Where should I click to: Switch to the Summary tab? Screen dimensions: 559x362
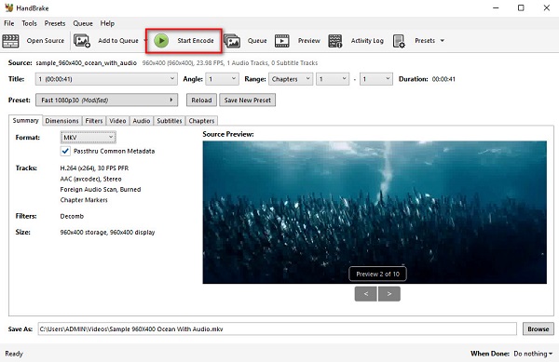[x=26, y=120]
